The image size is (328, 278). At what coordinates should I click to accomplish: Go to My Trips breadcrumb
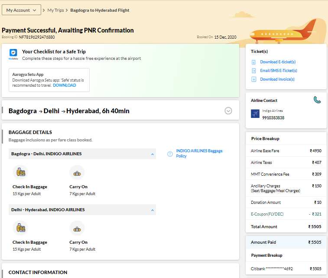pyautogui.click(x=55, y=10)
